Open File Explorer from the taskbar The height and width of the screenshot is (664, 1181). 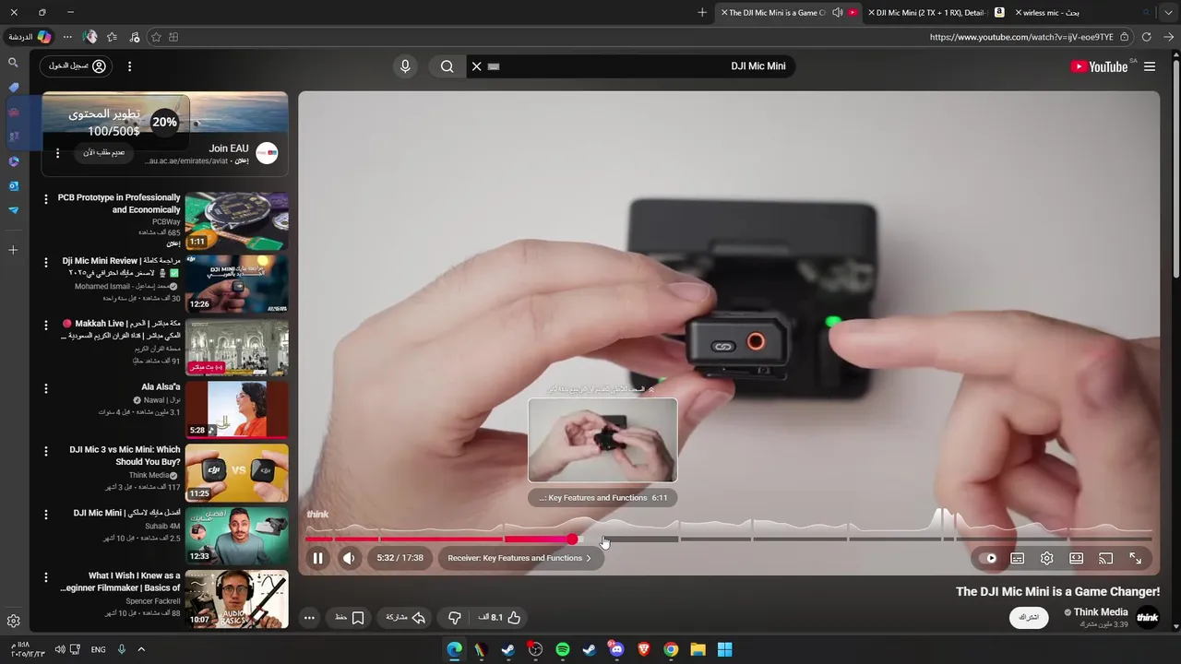(698, 649)
